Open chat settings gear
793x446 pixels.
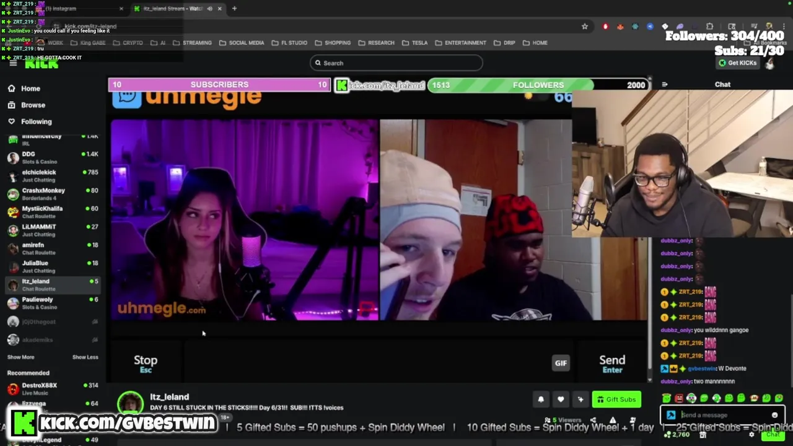click(x=751, y=435)
